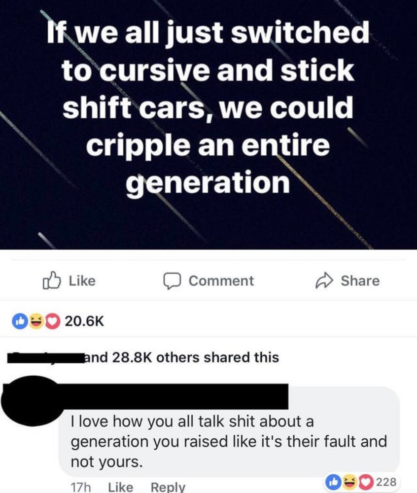Reply to the comment
This screenshot has width=417, height=493.
168,487
